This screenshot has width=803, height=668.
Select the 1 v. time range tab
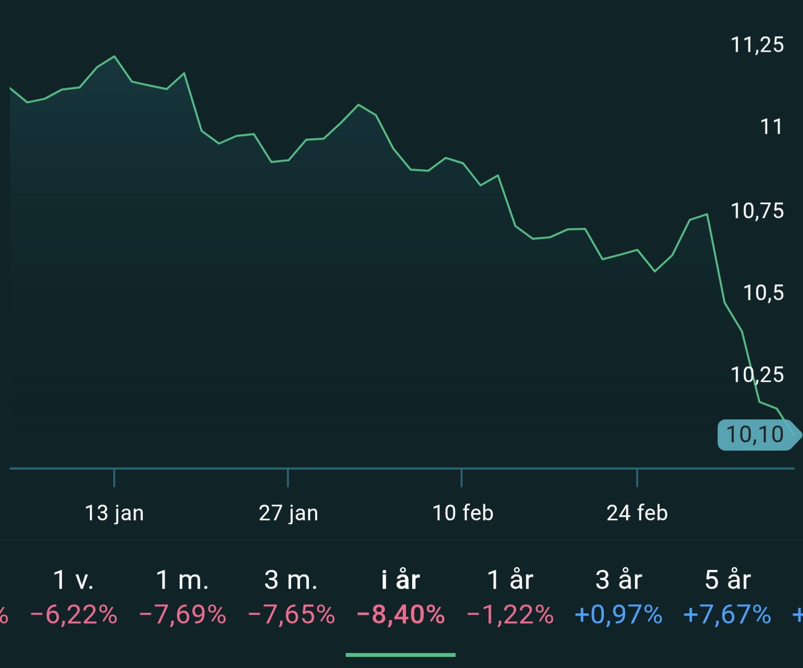click(74, 580)
